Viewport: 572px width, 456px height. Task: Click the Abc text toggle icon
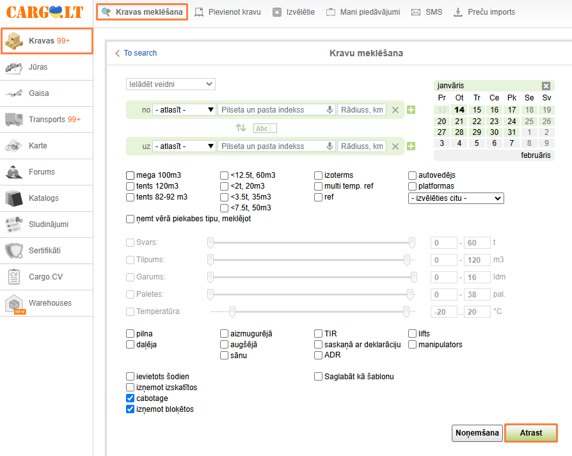pos(262,128)
